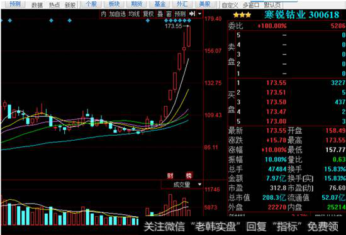This screenshot has width=346, height=235.
Task: Click buy level 2 price 173.51
Action: (x=276, y=92)
